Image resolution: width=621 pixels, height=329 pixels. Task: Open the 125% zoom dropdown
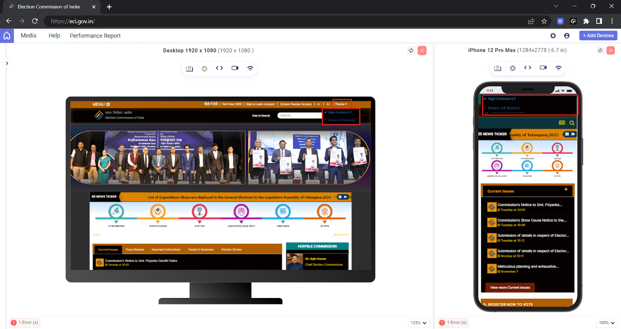pos(419,323)
